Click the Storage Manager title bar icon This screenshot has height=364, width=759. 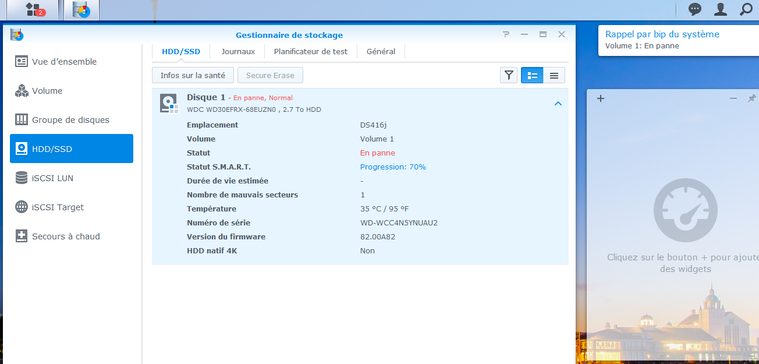(x=16, y=35)
